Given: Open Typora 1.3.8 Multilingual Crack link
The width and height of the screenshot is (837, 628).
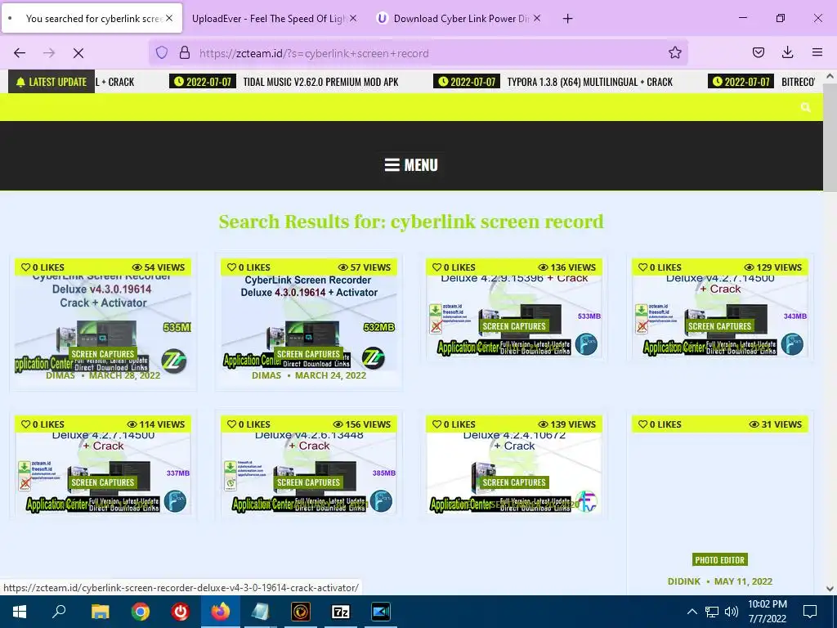Looking at the screenshot, I should point(590,82).
